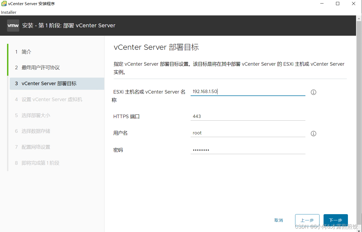Click the 密码 label
Image resolution: width=362 pixels, height=232 pixels.
tap(118, 150)
